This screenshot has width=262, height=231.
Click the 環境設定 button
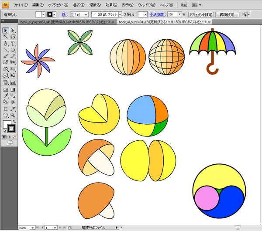click(227, 15)
